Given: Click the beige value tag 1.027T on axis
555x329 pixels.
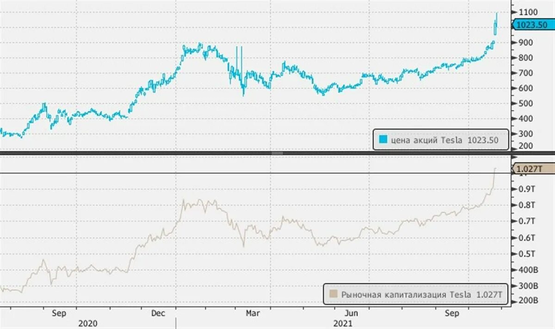Looking at the screenshot, I should coord(533,169).
